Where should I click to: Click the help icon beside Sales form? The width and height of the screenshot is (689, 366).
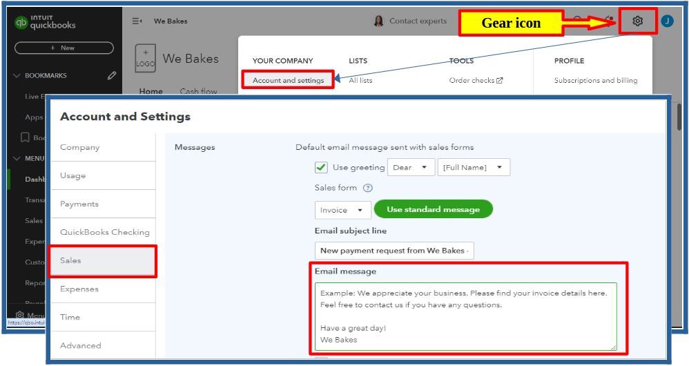(x=368, y=188)
